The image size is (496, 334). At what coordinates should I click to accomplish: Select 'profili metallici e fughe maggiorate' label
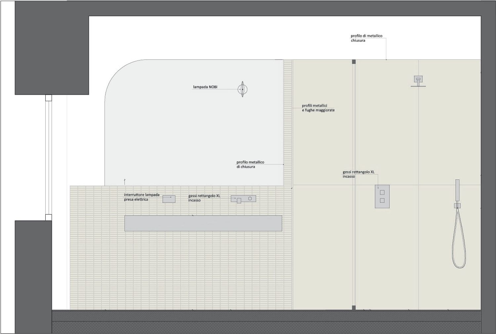coord(318,108)
